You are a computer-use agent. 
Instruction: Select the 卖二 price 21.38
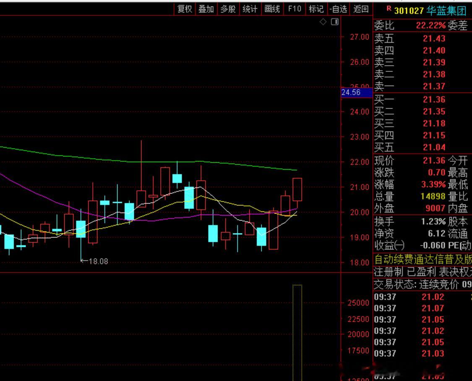pyautogui.click(x=434, y=74)
